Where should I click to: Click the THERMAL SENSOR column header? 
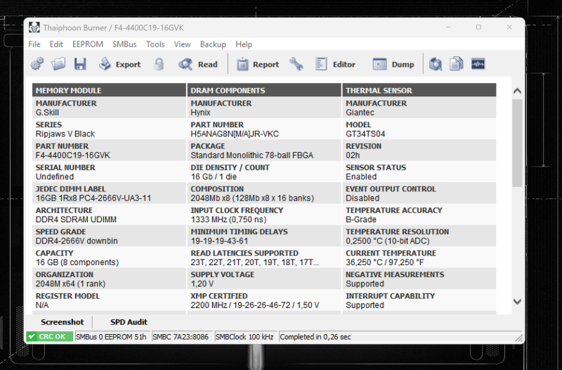[419, 90]
